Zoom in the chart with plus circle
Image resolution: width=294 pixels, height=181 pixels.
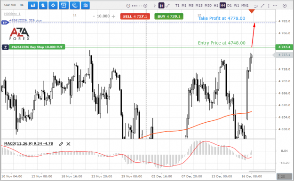pos(145,6)
